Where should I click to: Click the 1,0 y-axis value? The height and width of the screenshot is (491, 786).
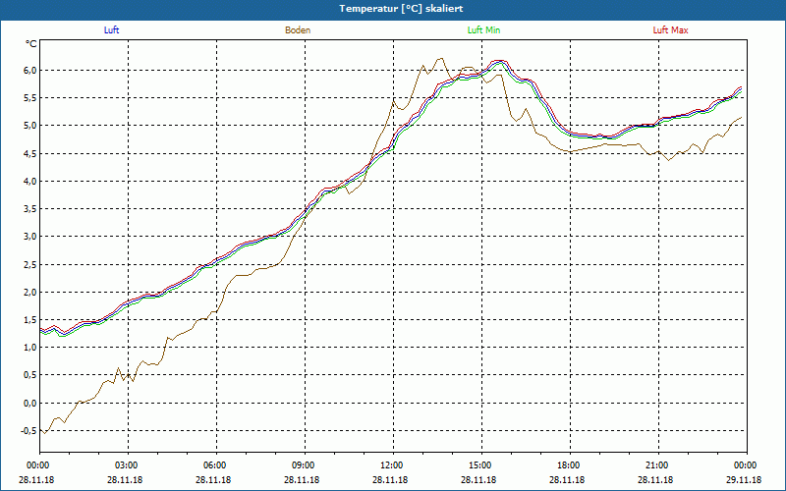[30, 348]
